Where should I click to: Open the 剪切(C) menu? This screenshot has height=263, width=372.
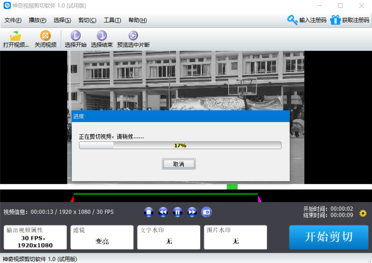[x=87, y=20]
